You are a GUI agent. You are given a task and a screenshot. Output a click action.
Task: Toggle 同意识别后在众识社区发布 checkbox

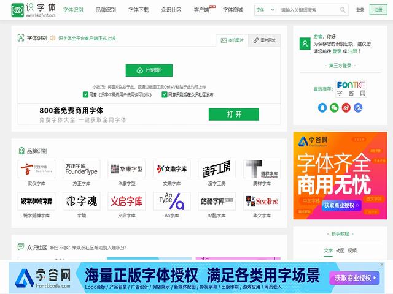coord(165,94)
